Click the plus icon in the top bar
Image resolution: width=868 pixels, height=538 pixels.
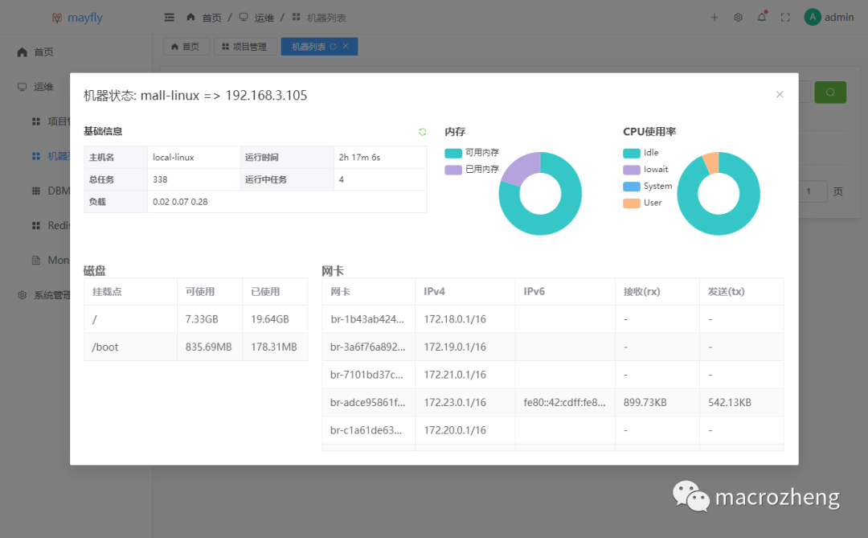coord(714,17)
